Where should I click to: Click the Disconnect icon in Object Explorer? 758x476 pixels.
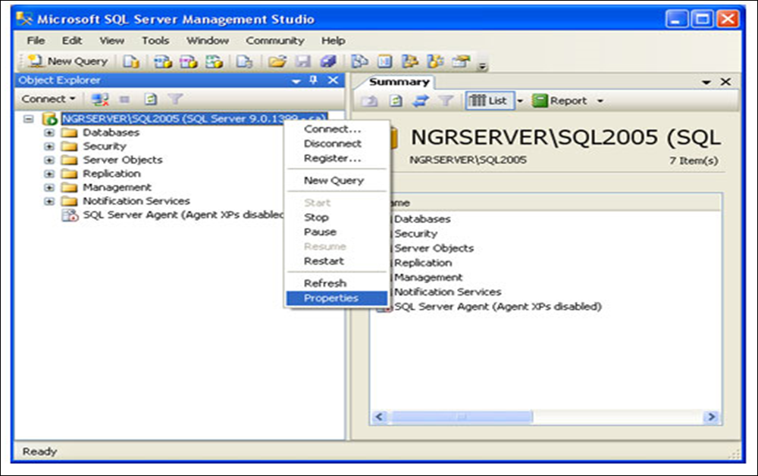tap(100, 99)
